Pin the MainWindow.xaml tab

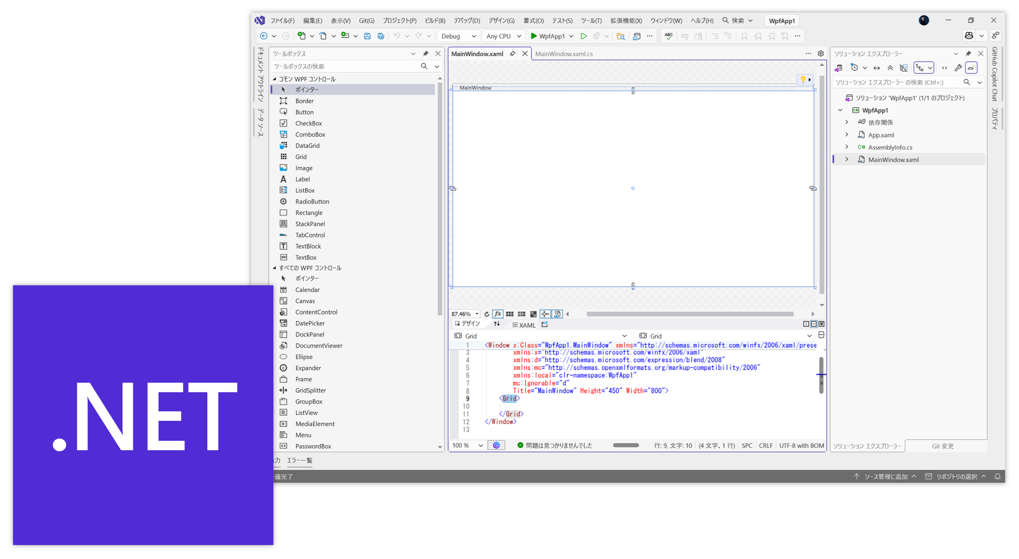(x=512, y=54)
